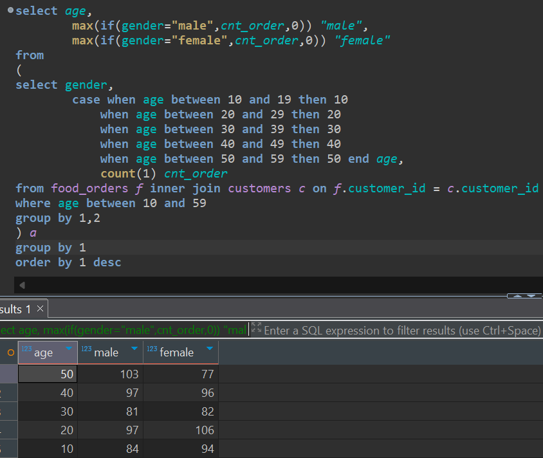Close the Results 1 tab
543x458 pixels.
pos(40,309)
